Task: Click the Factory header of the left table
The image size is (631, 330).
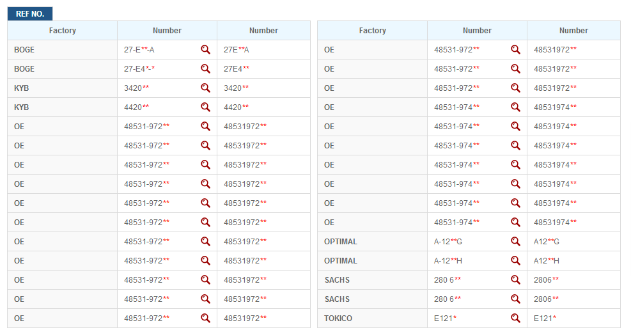Action: click(63, 31)
